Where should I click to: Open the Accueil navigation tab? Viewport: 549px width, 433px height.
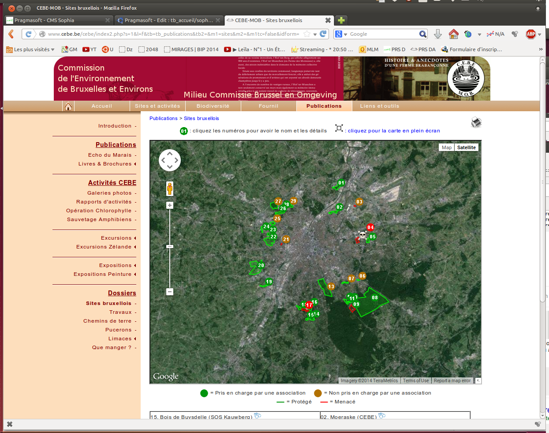coord(102,106)
